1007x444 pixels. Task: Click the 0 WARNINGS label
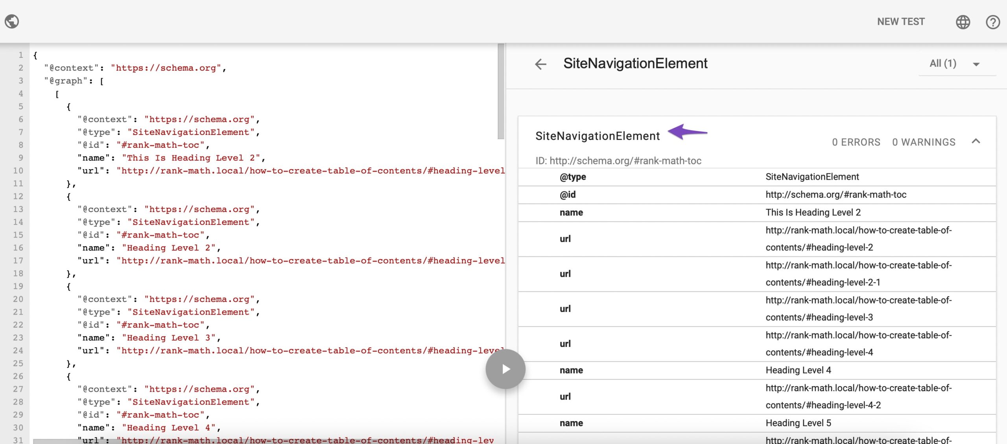pos(924,142)
